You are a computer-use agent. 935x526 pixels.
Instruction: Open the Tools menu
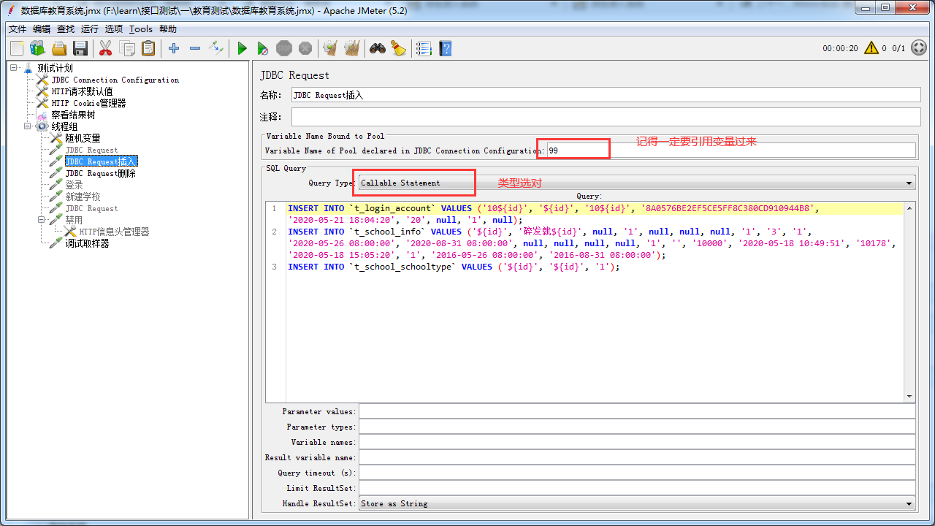pyautogui.click(x=141, y=29)
